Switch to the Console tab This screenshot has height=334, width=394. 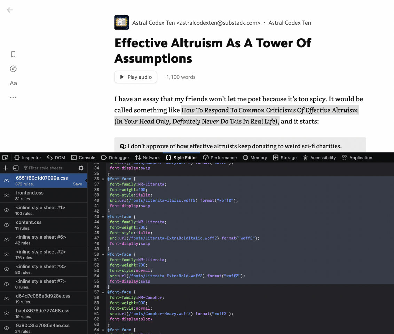point(83,158)
